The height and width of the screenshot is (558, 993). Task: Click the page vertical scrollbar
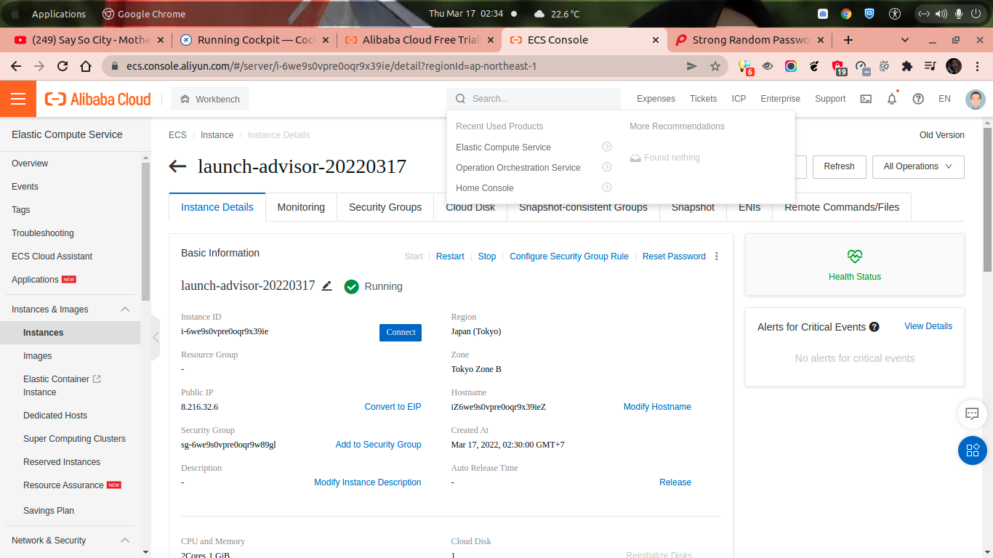pyautogui.click(x=988, y=200)
